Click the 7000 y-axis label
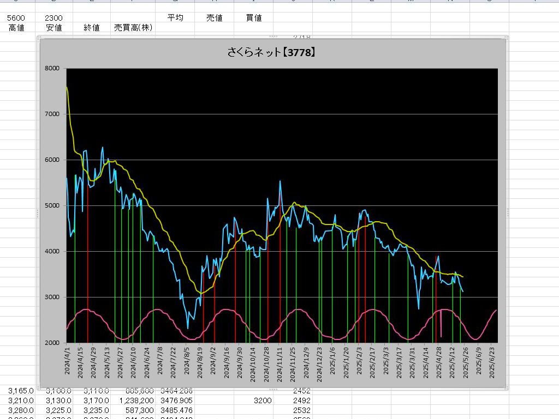This screenshot has width=559, height=419. click(52, 114)
